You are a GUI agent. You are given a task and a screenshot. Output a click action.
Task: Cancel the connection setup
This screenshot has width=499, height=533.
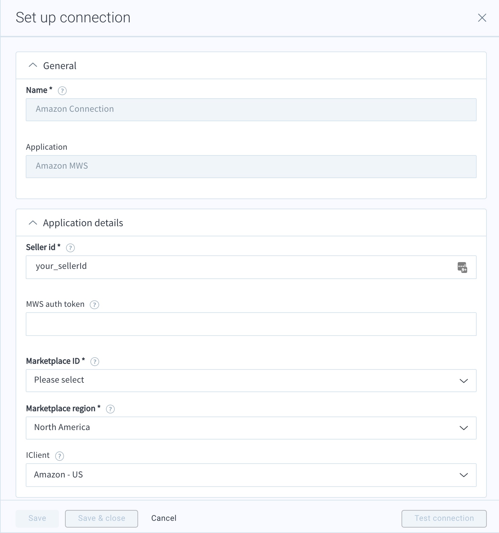pyautogui.click(x=164, y=518)
